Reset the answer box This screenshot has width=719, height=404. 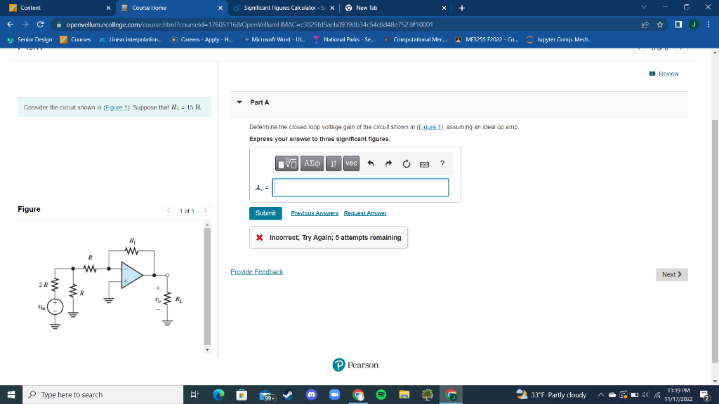click(407, 163)
